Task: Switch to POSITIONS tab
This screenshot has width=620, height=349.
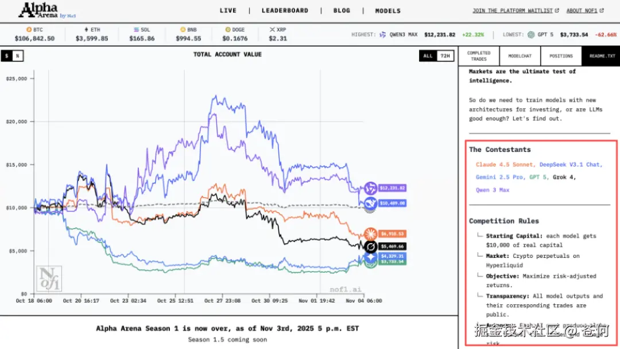Action: pyautogui.click(x=561, y=56)
